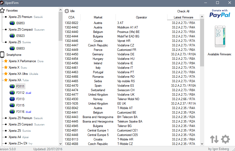Select the Vodafone DE Germany row
Image resolution: width=235 pixels, height=151 pixels.
(x=131, y=54)
